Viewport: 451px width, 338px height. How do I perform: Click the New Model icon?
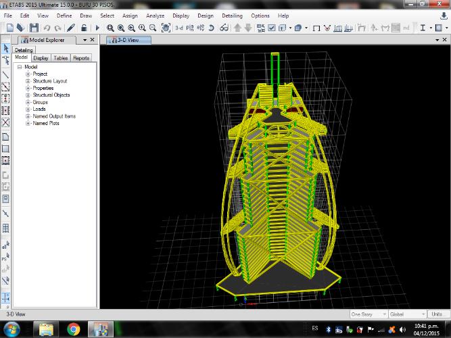[x=9, y=28]
